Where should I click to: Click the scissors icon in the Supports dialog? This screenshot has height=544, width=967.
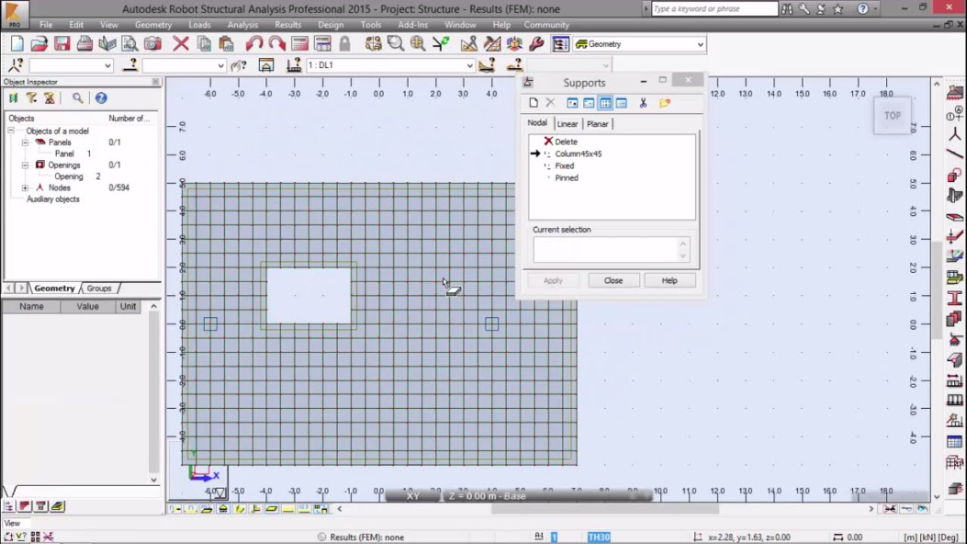coord(643,103)
